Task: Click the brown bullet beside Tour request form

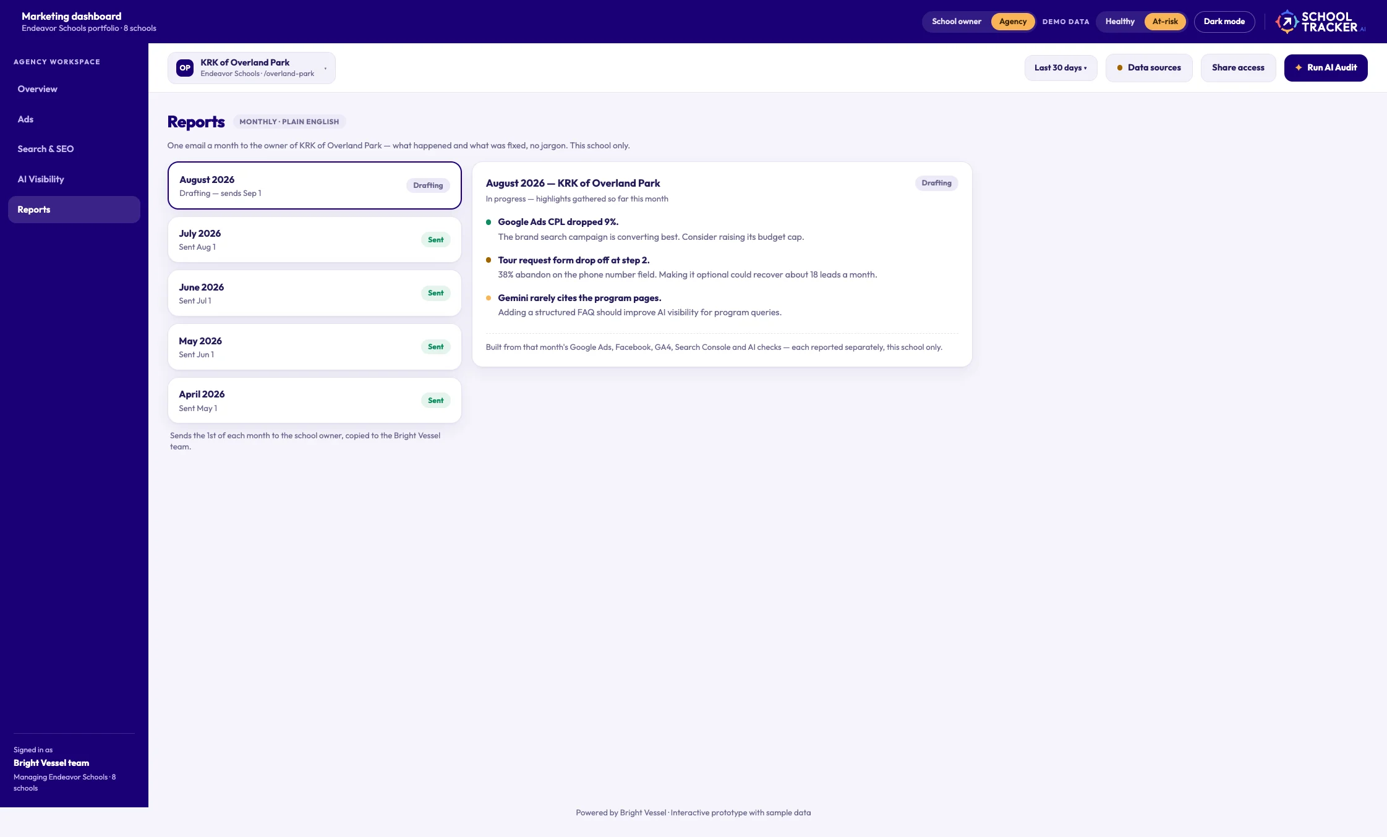Action: coord(489,260)
